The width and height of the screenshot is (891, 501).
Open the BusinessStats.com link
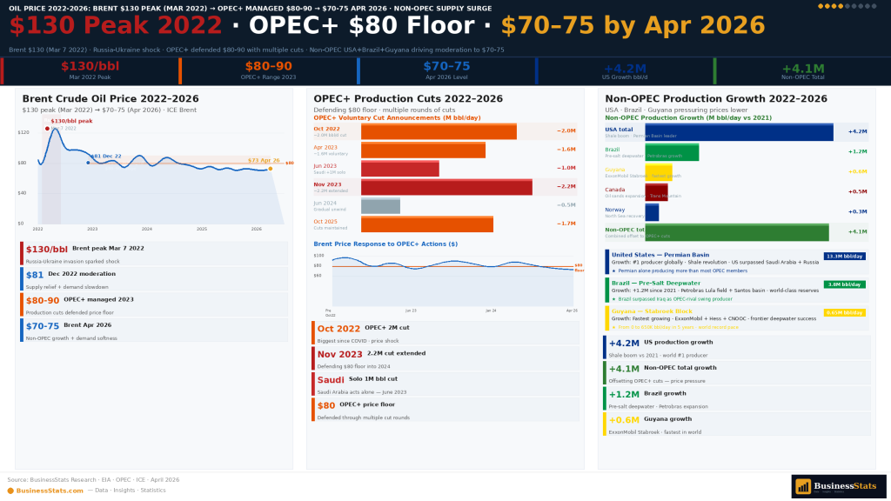tap(50, 490)
